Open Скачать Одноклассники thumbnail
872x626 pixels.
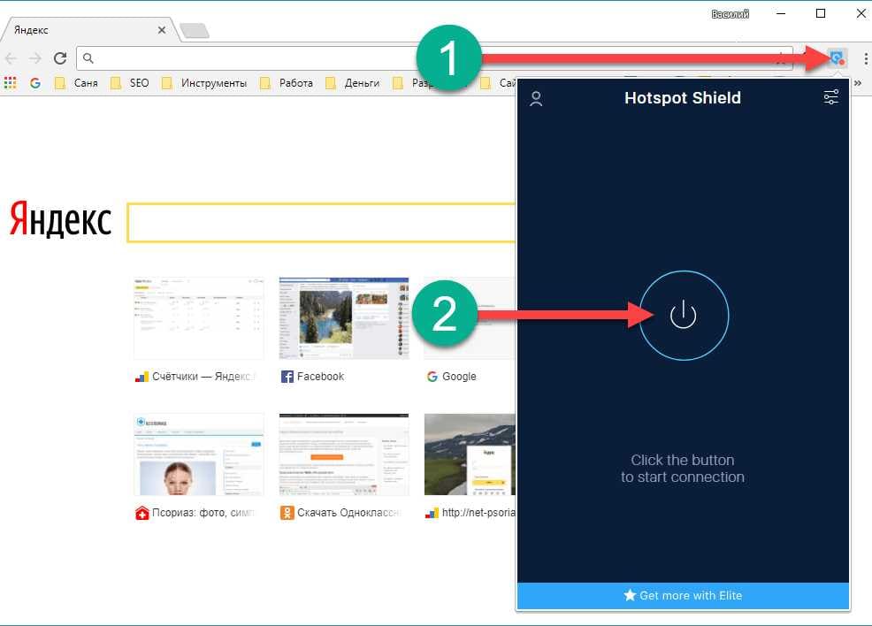click(344, 454)
